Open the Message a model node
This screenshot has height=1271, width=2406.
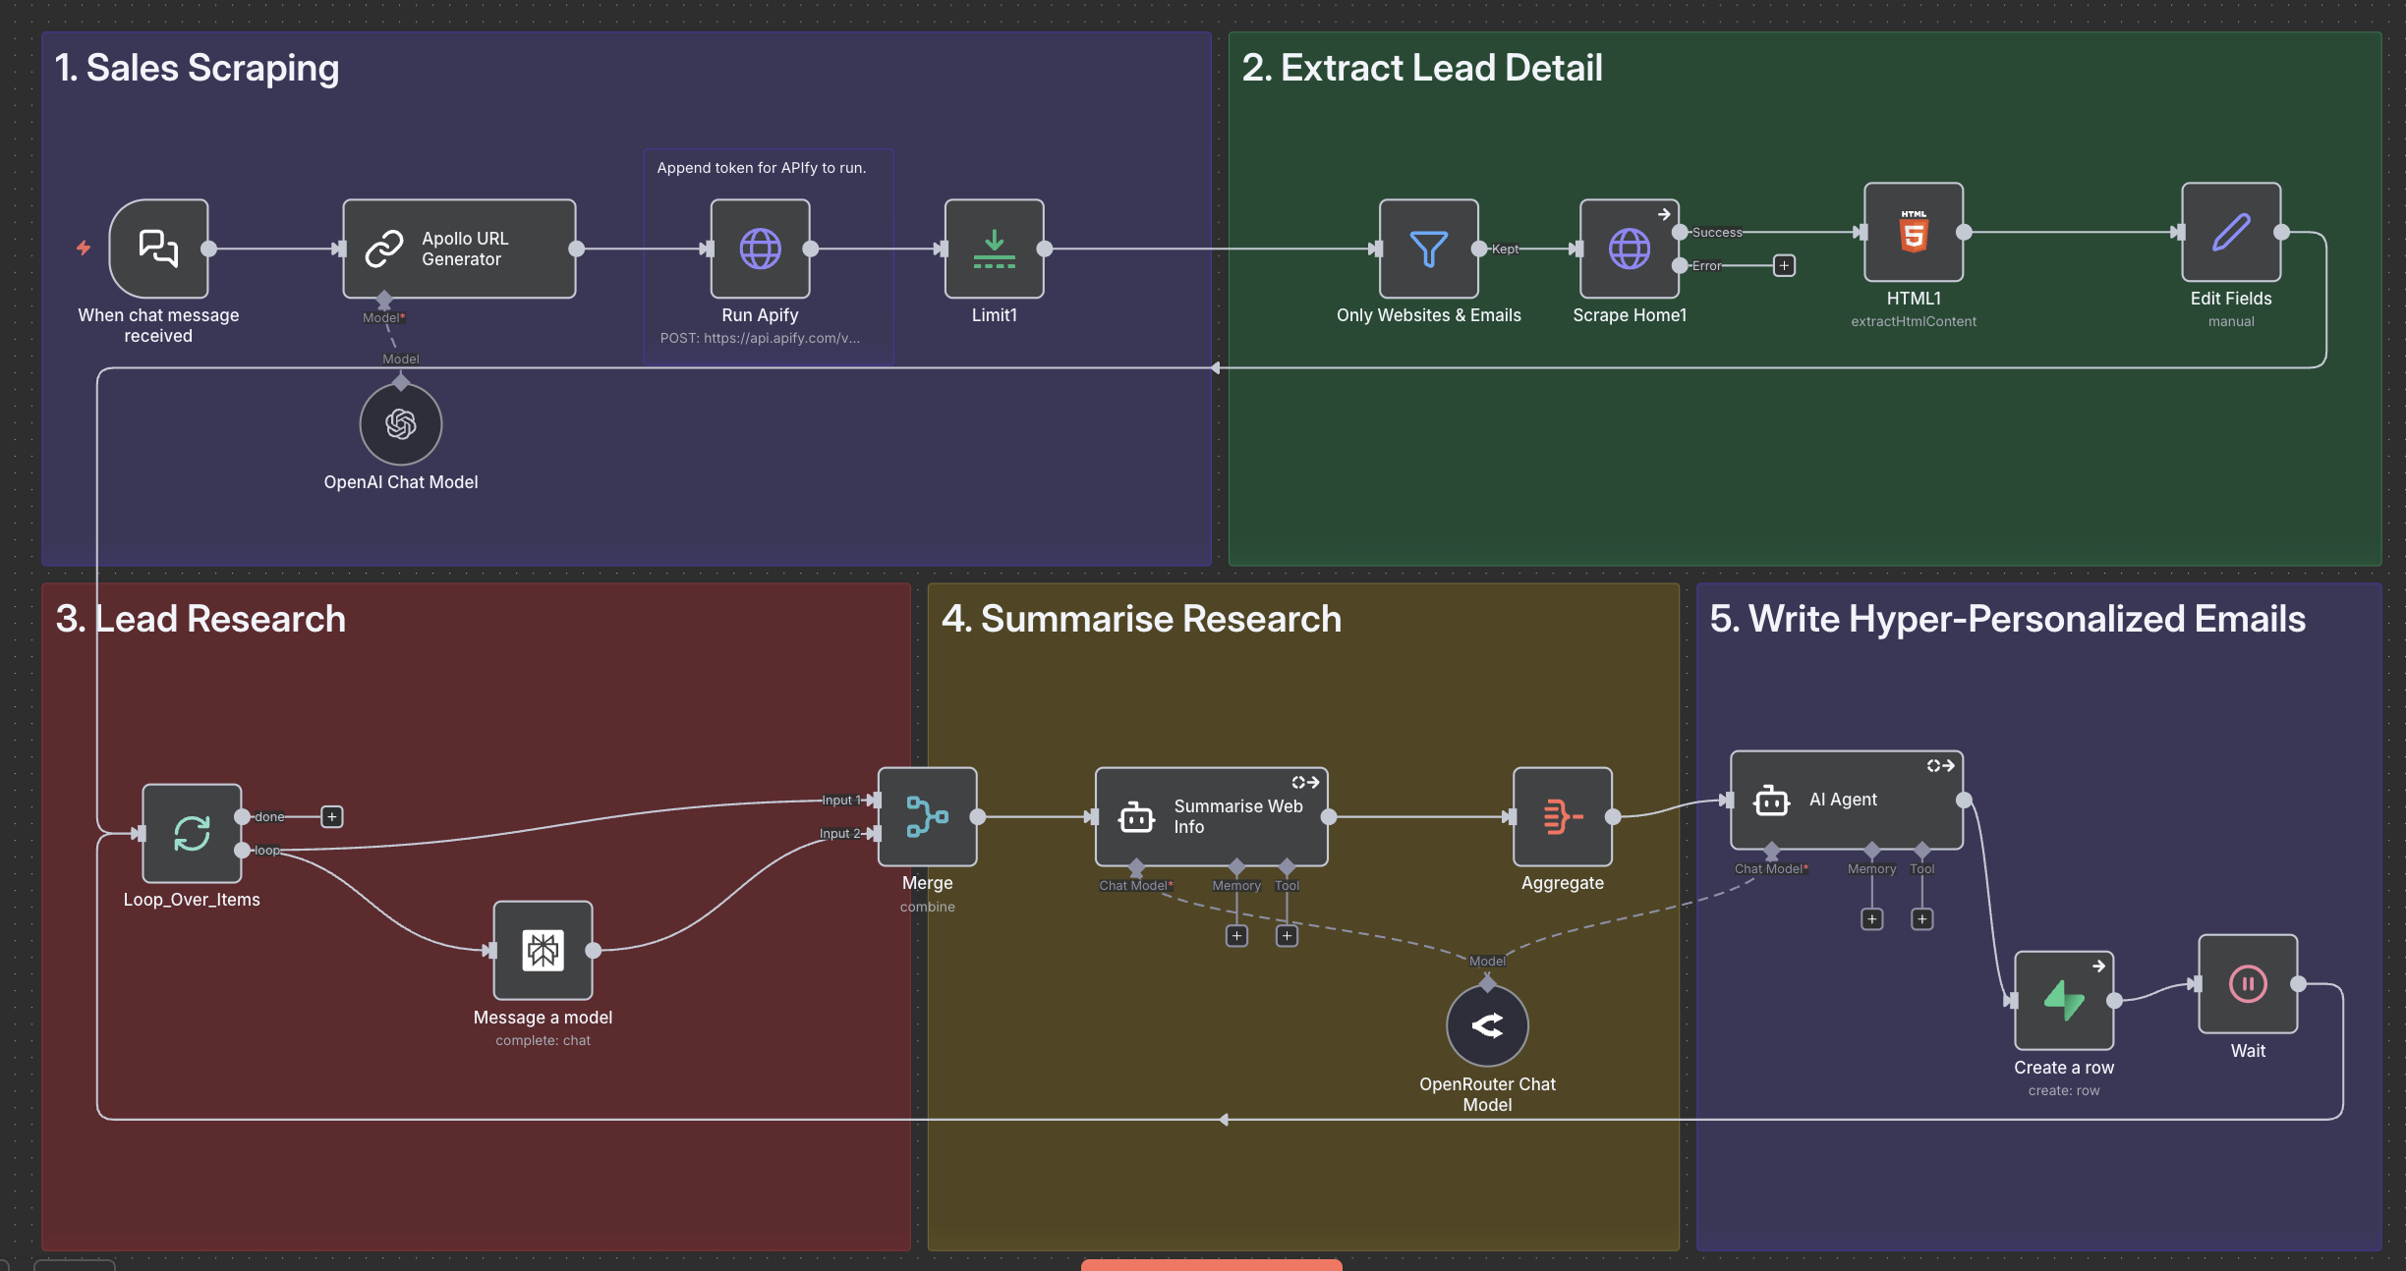(x=542, y=950)
